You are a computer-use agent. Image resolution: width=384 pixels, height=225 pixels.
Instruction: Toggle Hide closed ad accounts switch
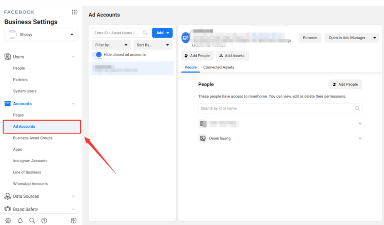tap(97, 55)
